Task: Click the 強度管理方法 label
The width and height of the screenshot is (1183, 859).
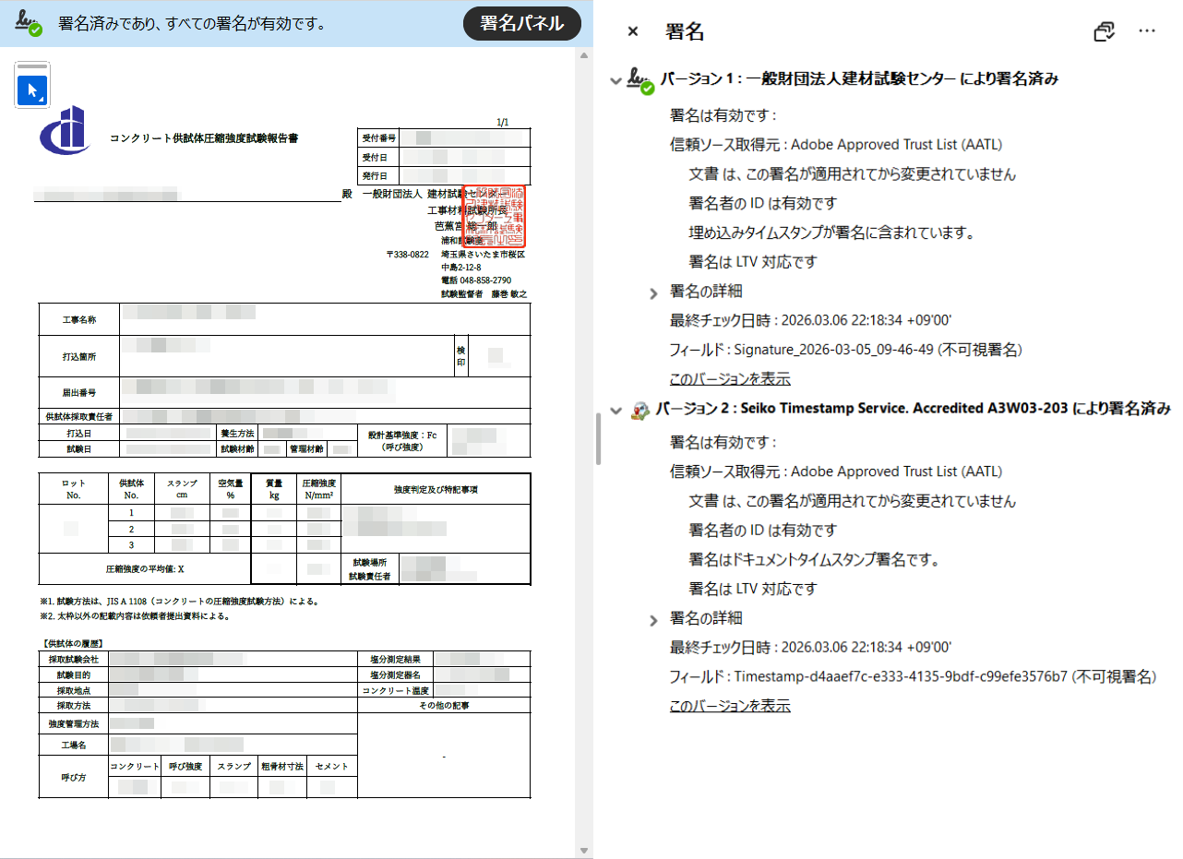Action: pos(74,724)
